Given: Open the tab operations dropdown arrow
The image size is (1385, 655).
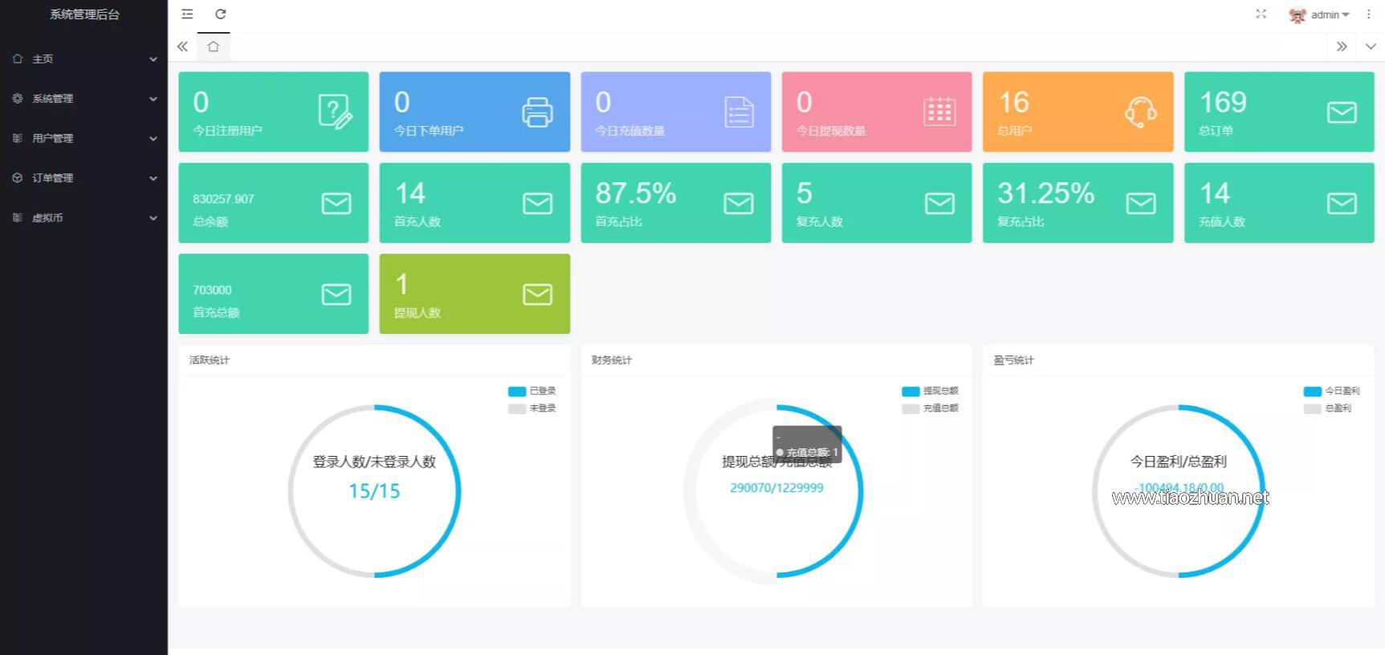Looking at the screenshot, I should pos(1371,47).
